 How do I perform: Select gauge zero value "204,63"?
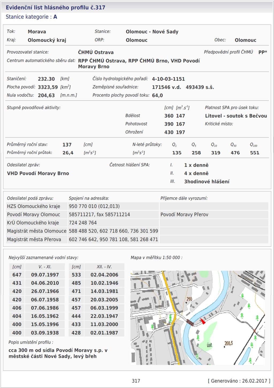coord(46,95)
